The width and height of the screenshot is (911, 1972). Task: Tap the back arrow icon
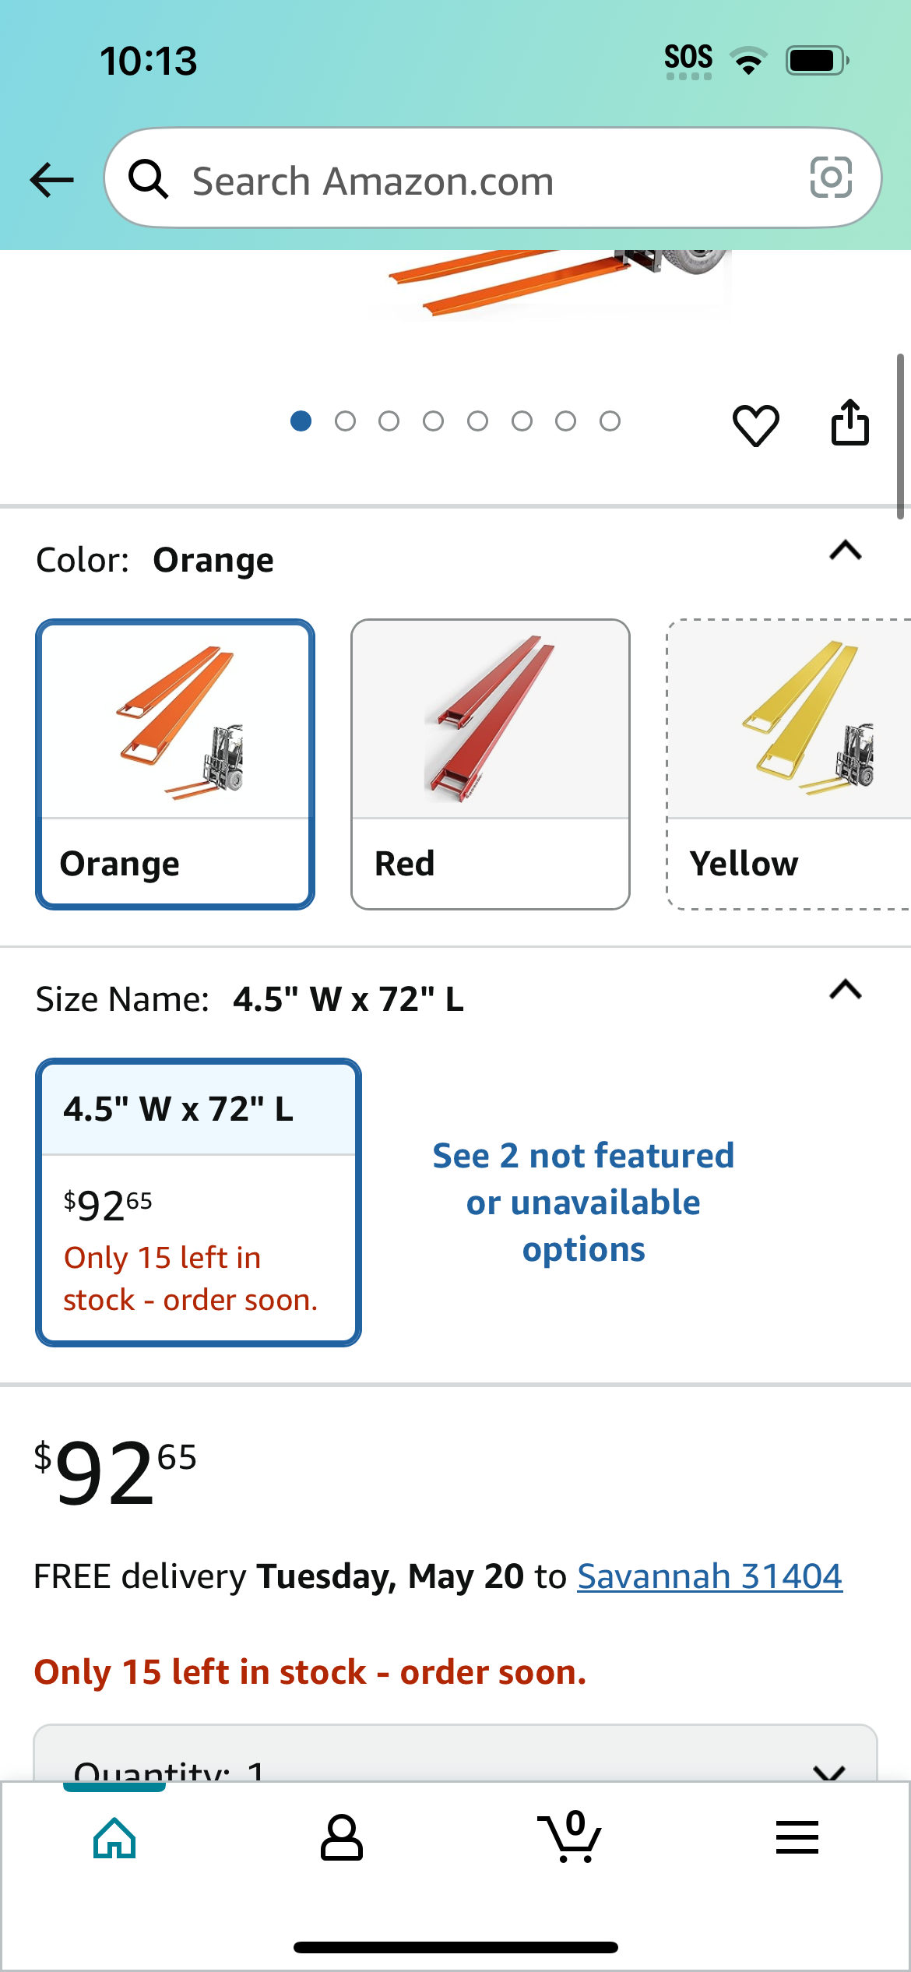tap(51, 180)
